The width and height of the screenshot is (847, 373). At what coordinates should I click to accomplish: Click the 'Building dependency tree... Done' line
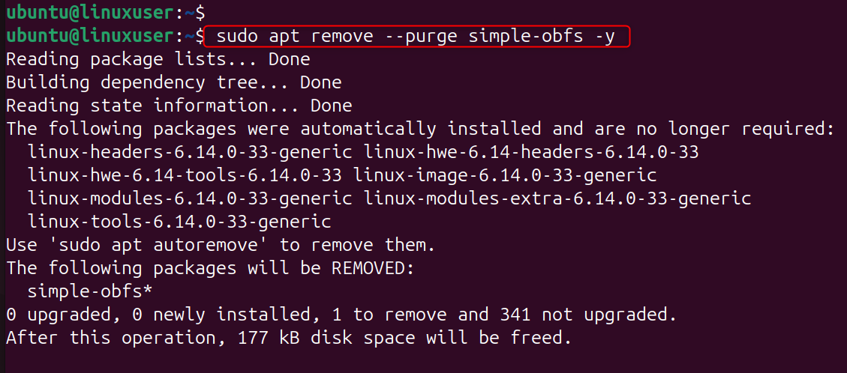[173, 82]
